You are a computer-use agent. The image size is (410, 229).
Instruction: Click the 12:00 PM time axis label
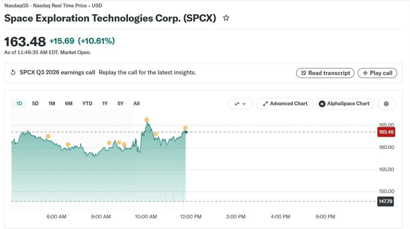[191, 216]
